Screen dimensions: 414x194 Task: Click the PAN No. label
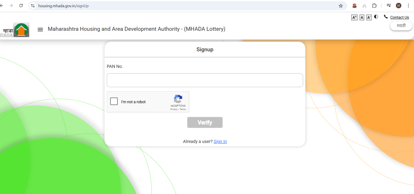115,67
